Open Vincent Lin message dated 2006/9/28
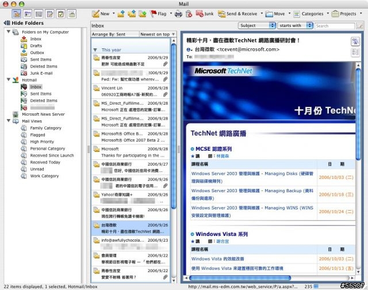Viewport: 368px width, 290px height. [131, 91]
